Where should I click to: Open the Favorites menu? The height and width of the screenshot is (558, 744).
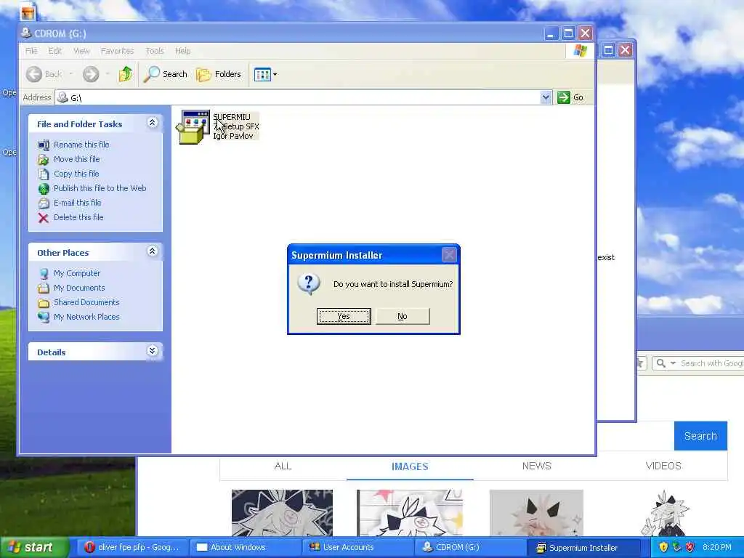coord(117,51)
